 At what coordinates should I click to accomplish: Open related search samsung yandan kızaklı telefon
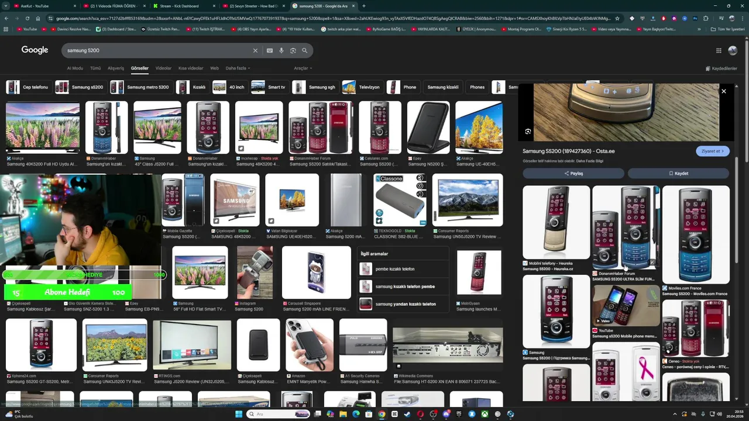click(x=404, y=304)
